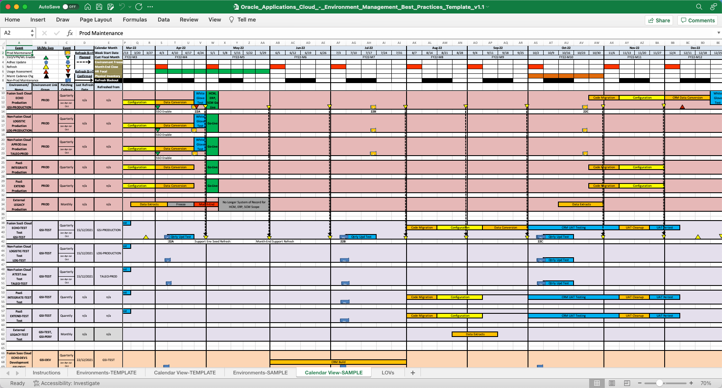Open Search using the magnifier icon
722x388 pixels.
698,7
